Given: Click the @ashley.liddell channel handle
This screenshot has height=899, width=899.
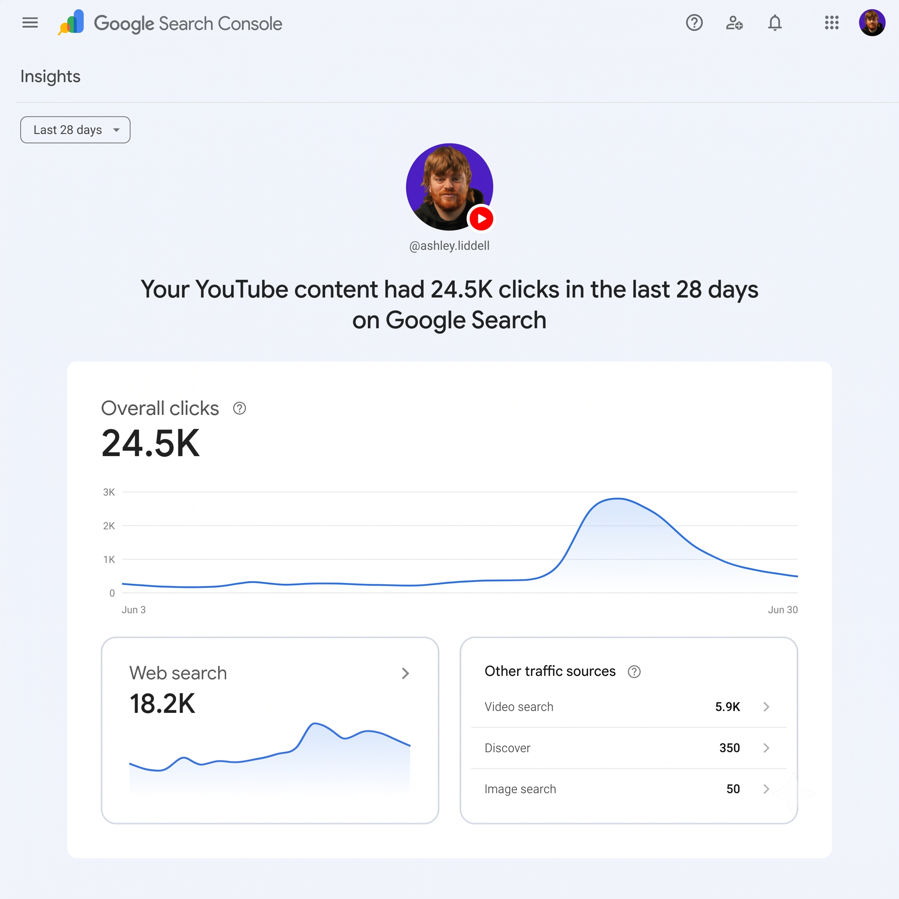Looking at the screenshot, I should click(449, 246).
